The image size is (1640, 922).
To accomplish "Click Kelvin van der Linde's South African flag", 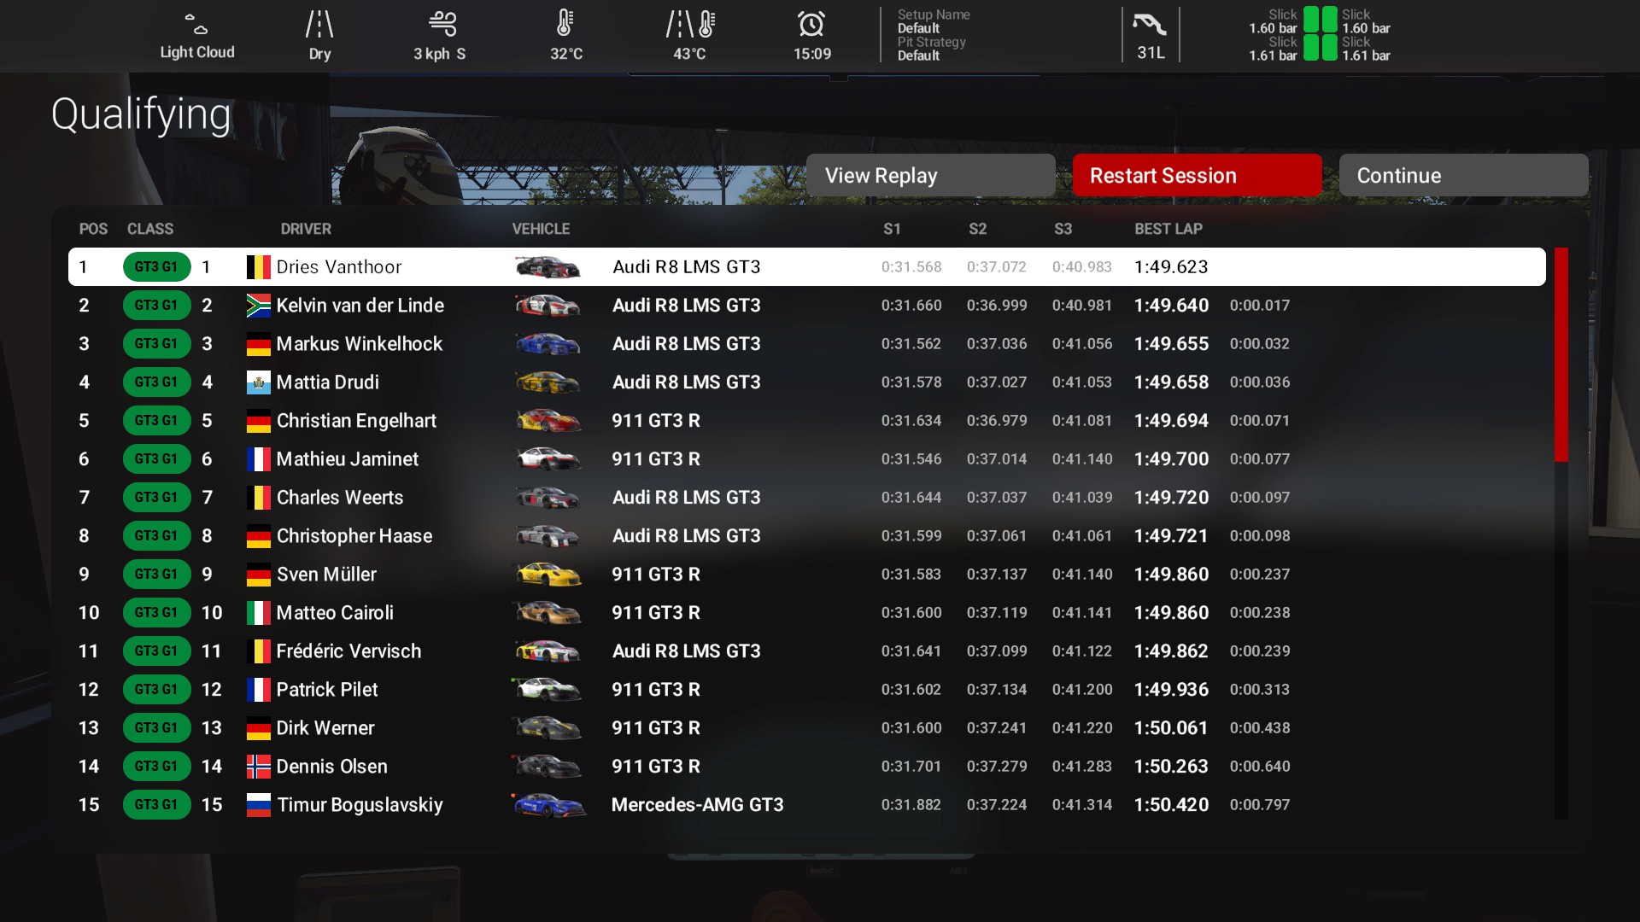I will (x=259, y=306).
